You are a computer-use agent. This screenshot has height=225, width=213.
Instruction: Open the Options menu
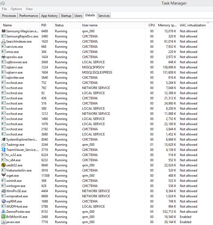tap(16, 9)
